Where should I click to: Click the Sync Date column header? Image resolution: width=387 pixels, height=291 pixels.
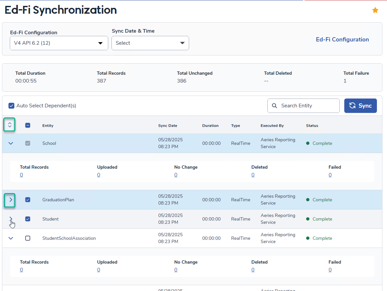[168, 126]
